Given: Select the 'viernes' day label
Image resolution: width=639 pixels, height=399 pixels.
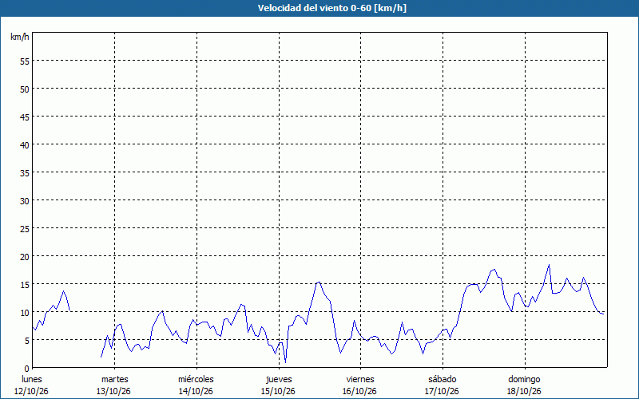Looking at the screenshot, I should point(360,380).
